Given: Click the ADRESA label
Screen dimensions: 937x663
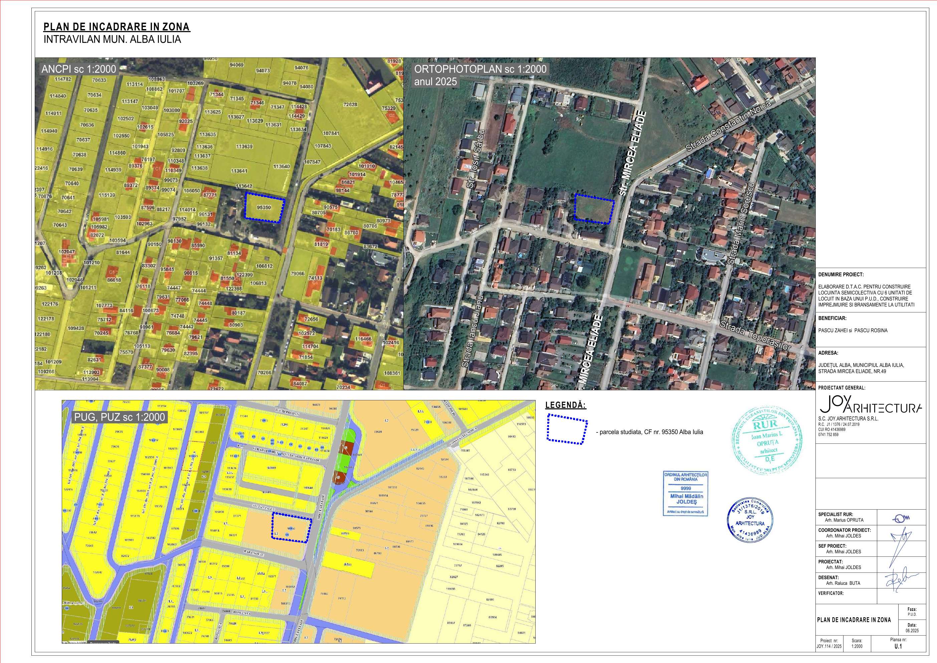Looking at the screenshot, I should point(828,353).
